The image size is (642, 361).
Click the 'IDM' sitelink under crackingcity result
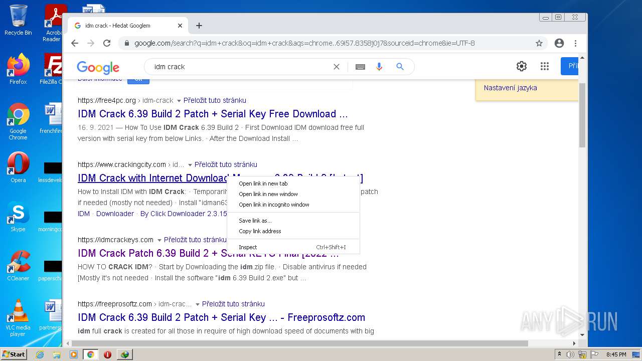pos(84,214)
